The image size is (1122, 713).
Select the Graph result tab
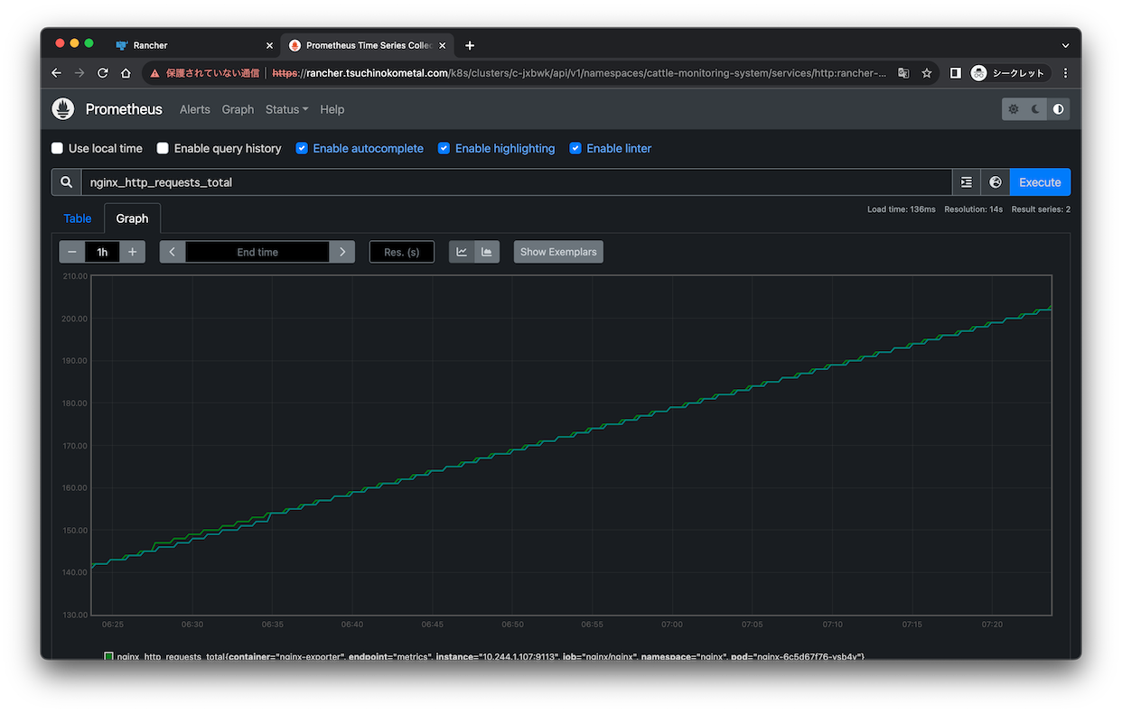[x=132, y=218]
